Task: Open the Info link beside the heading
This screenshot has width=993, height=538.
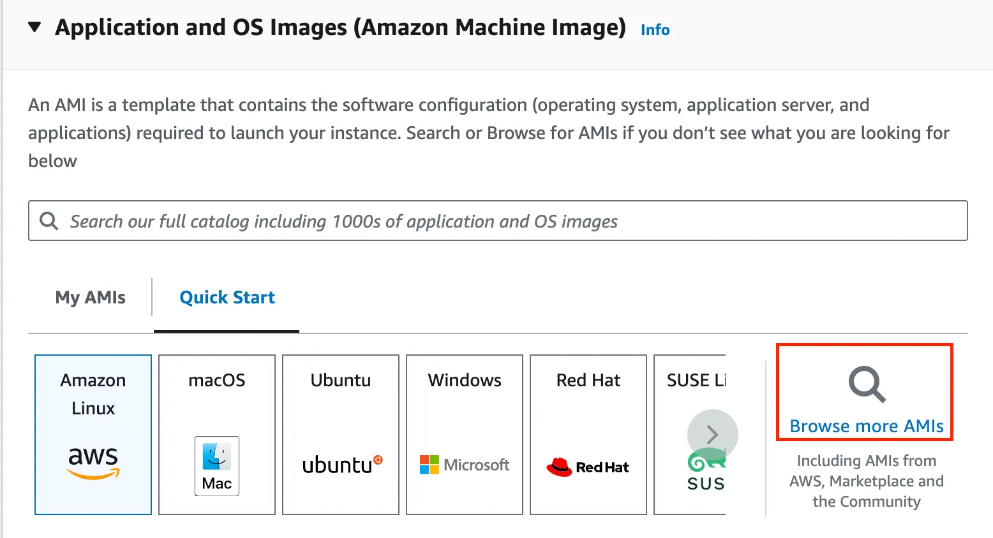Action: [655, 30]
